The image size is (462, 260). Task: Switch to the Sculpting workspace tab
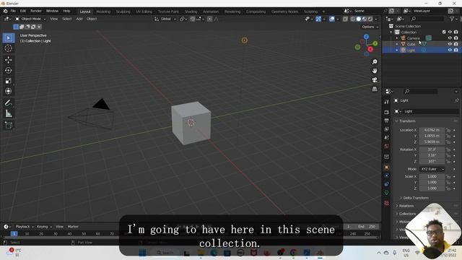pos(123,12)
